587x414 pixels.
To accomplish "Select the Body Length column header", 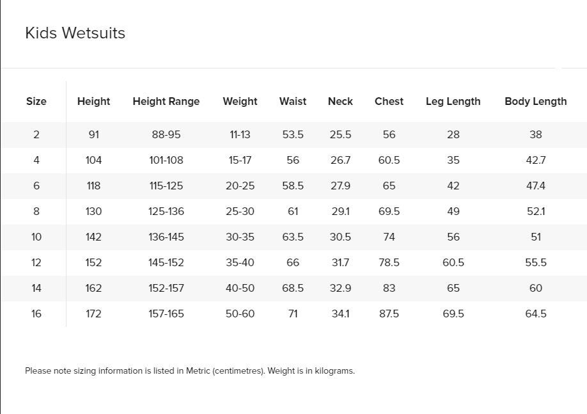I will pyautogui.click(x=536, y=101).
